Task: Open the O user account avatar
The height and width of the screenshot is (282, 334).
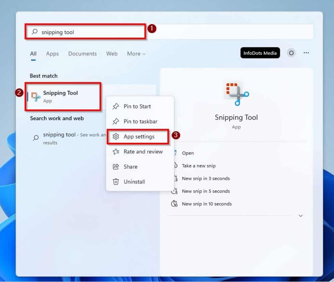Action: (291, 53)
